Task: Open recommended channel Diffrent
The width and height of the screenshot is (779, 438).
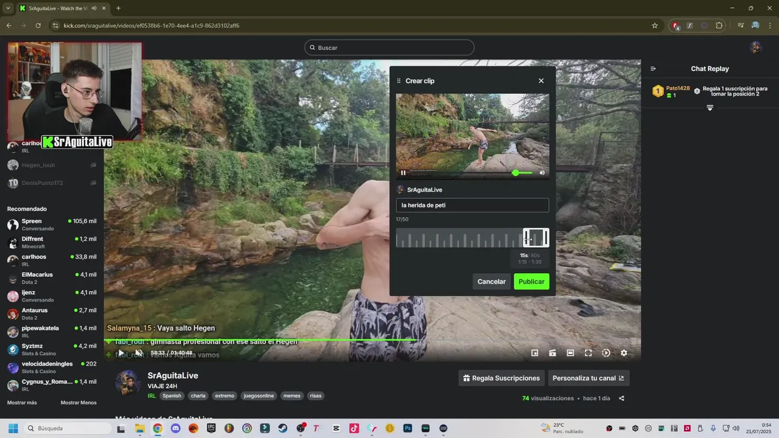Action: coord(52,242)
